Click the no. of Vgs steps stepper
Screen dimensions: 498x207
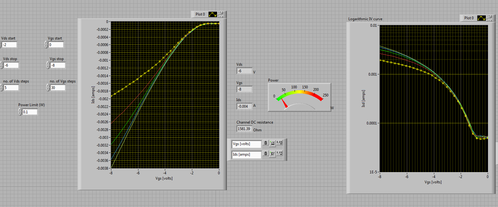pos(48,88)
